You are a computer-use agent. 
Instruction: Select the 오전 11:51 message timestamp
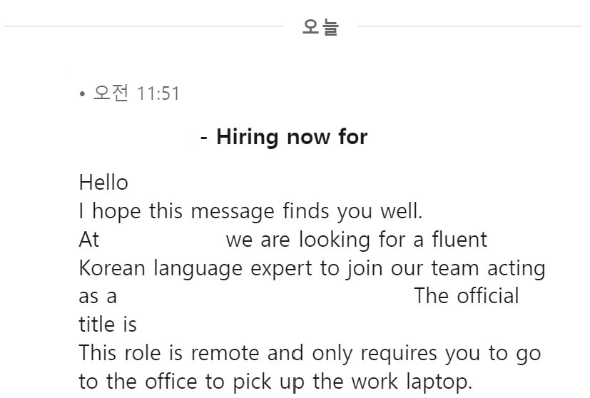(136, 93)
